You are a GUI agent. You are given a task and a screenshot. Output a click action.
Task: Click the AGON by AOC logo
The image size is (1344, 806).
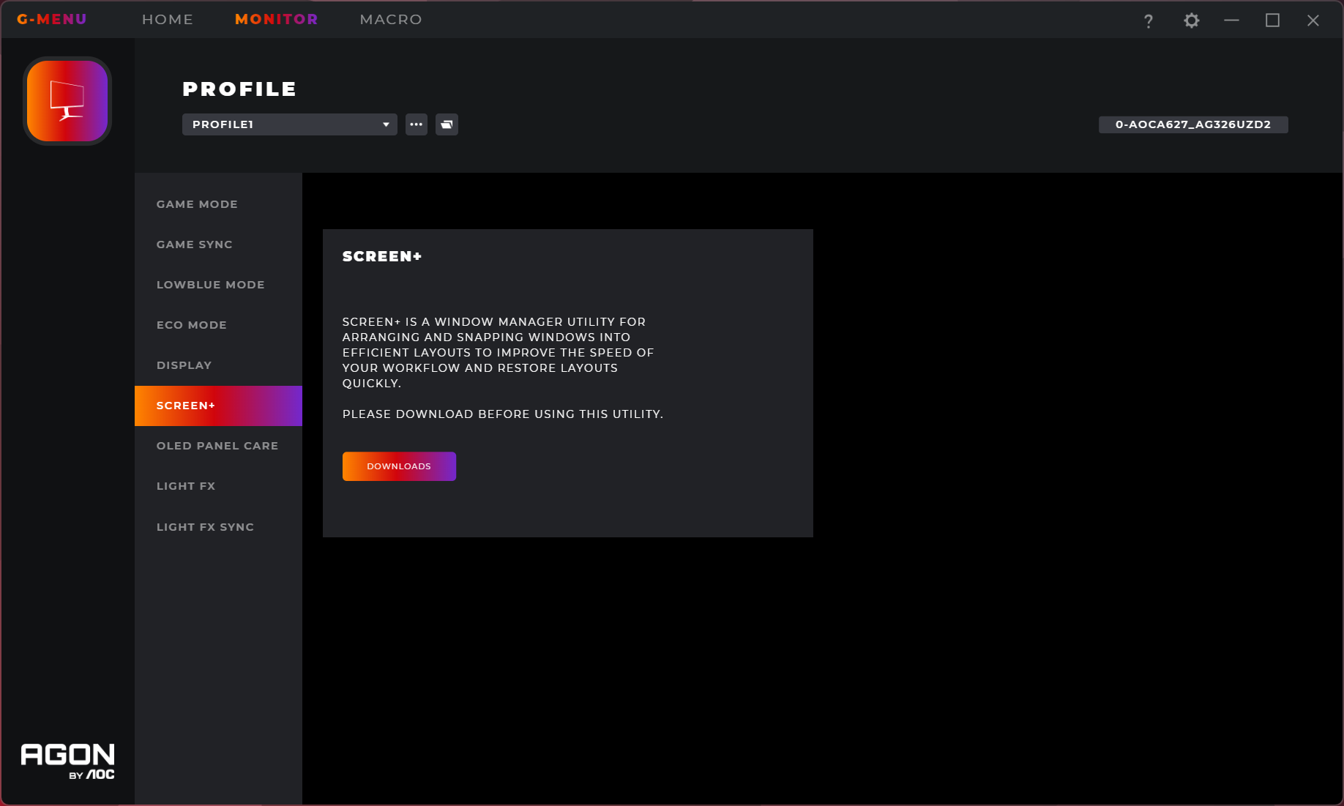(x=68, y=762)
